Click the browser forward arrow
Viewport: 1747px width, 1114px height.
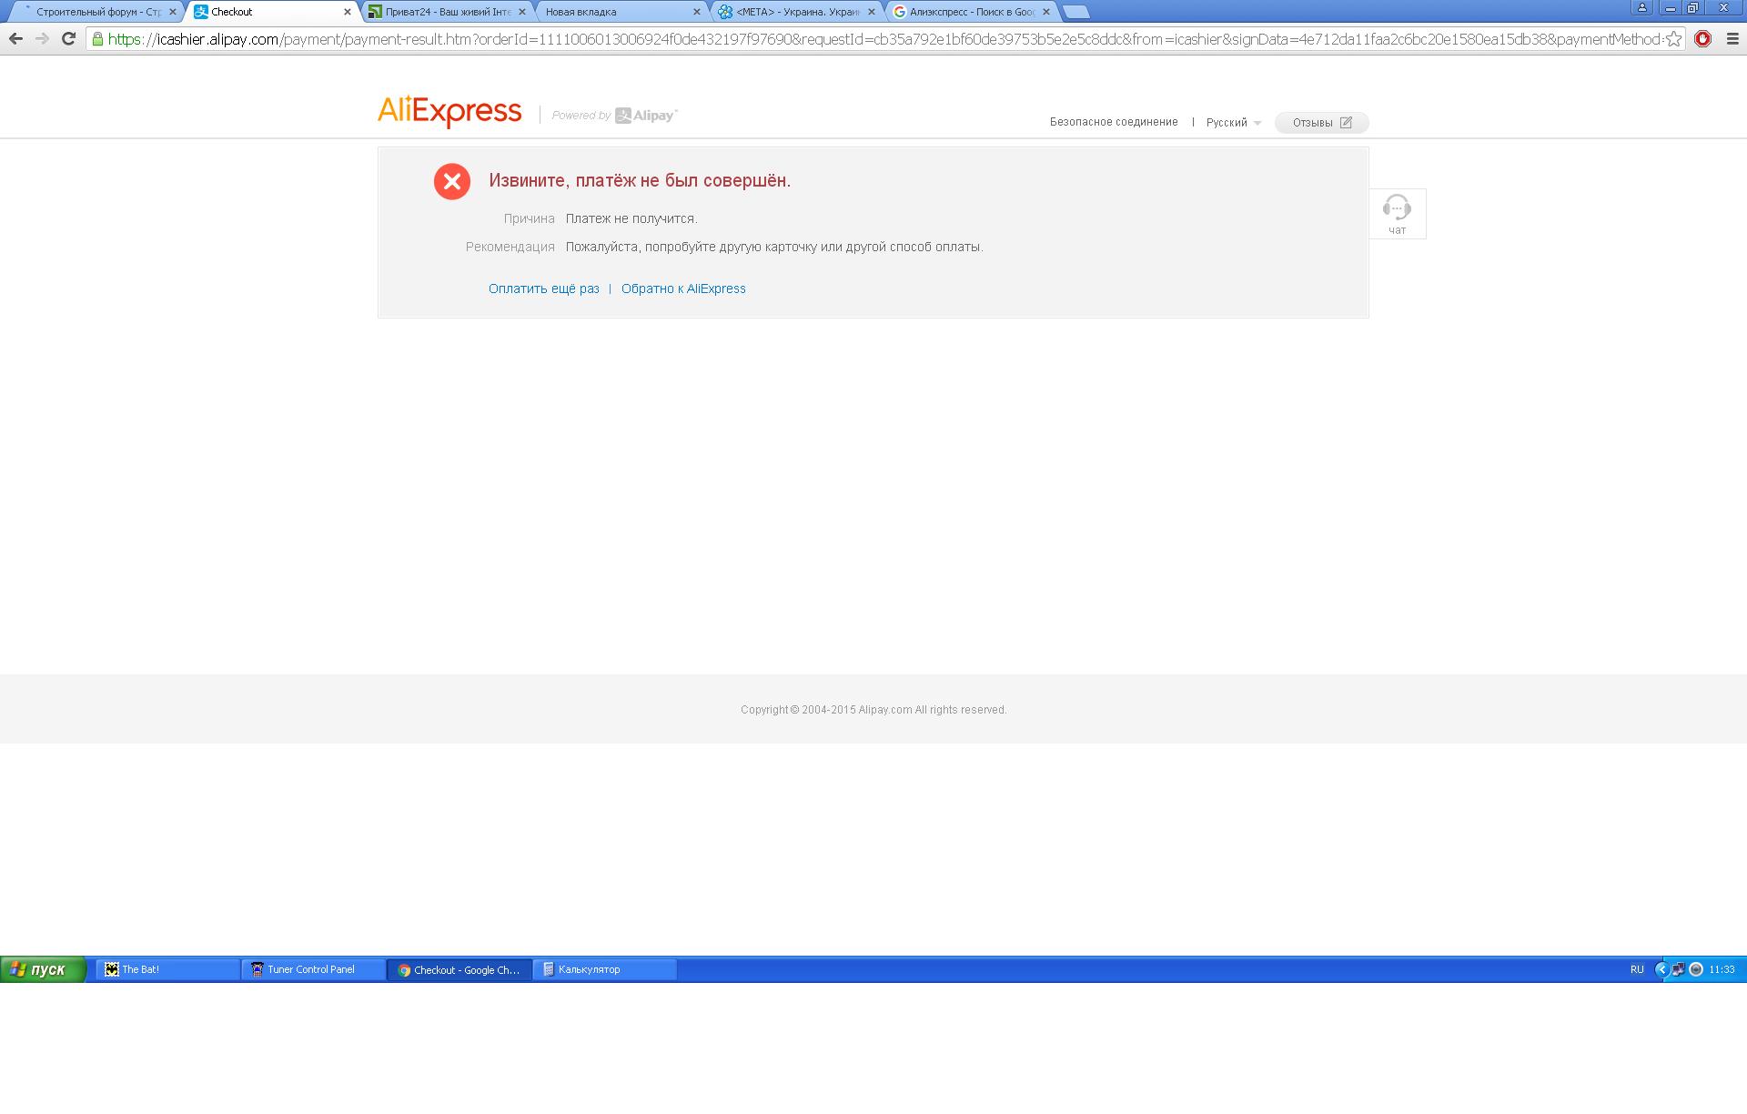pos(42,39)
